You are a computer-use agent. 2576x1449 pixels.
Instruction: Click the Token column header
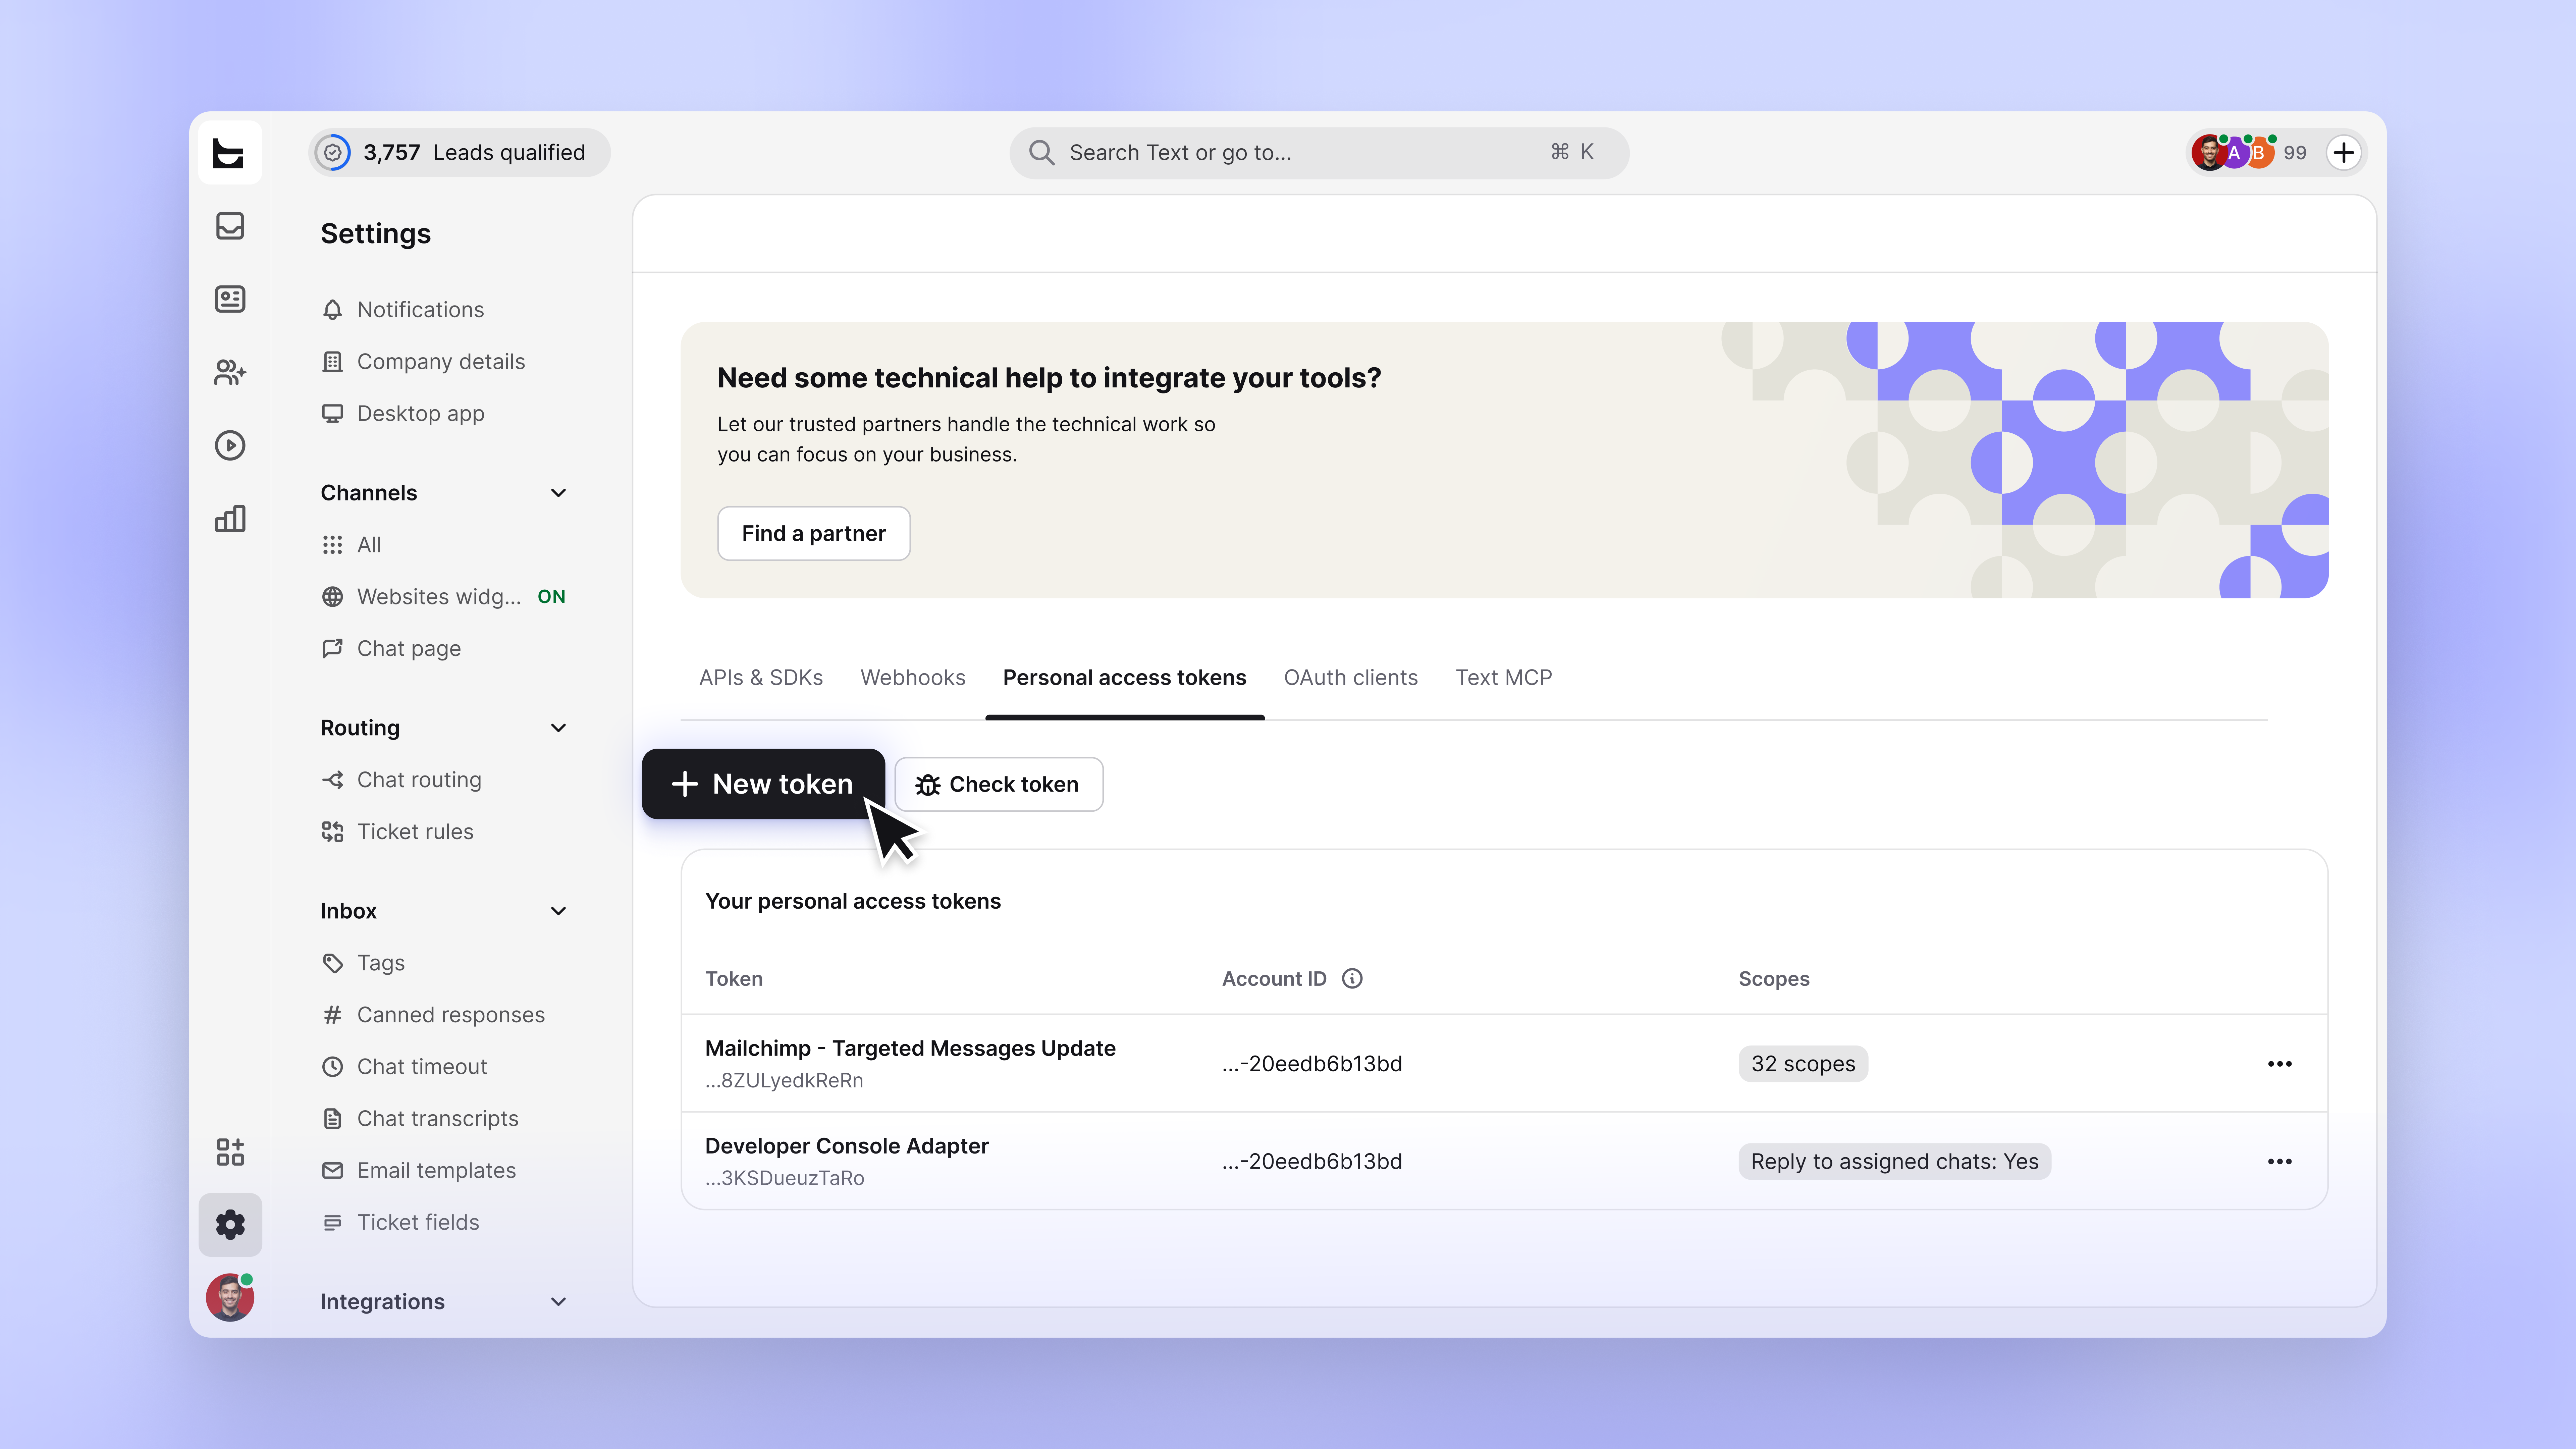734,979
